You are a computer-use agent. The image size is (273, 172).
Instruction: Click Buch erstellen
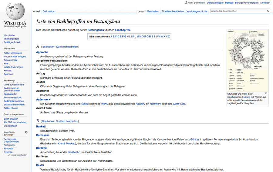pyautogui.click(x=11, y=119)
